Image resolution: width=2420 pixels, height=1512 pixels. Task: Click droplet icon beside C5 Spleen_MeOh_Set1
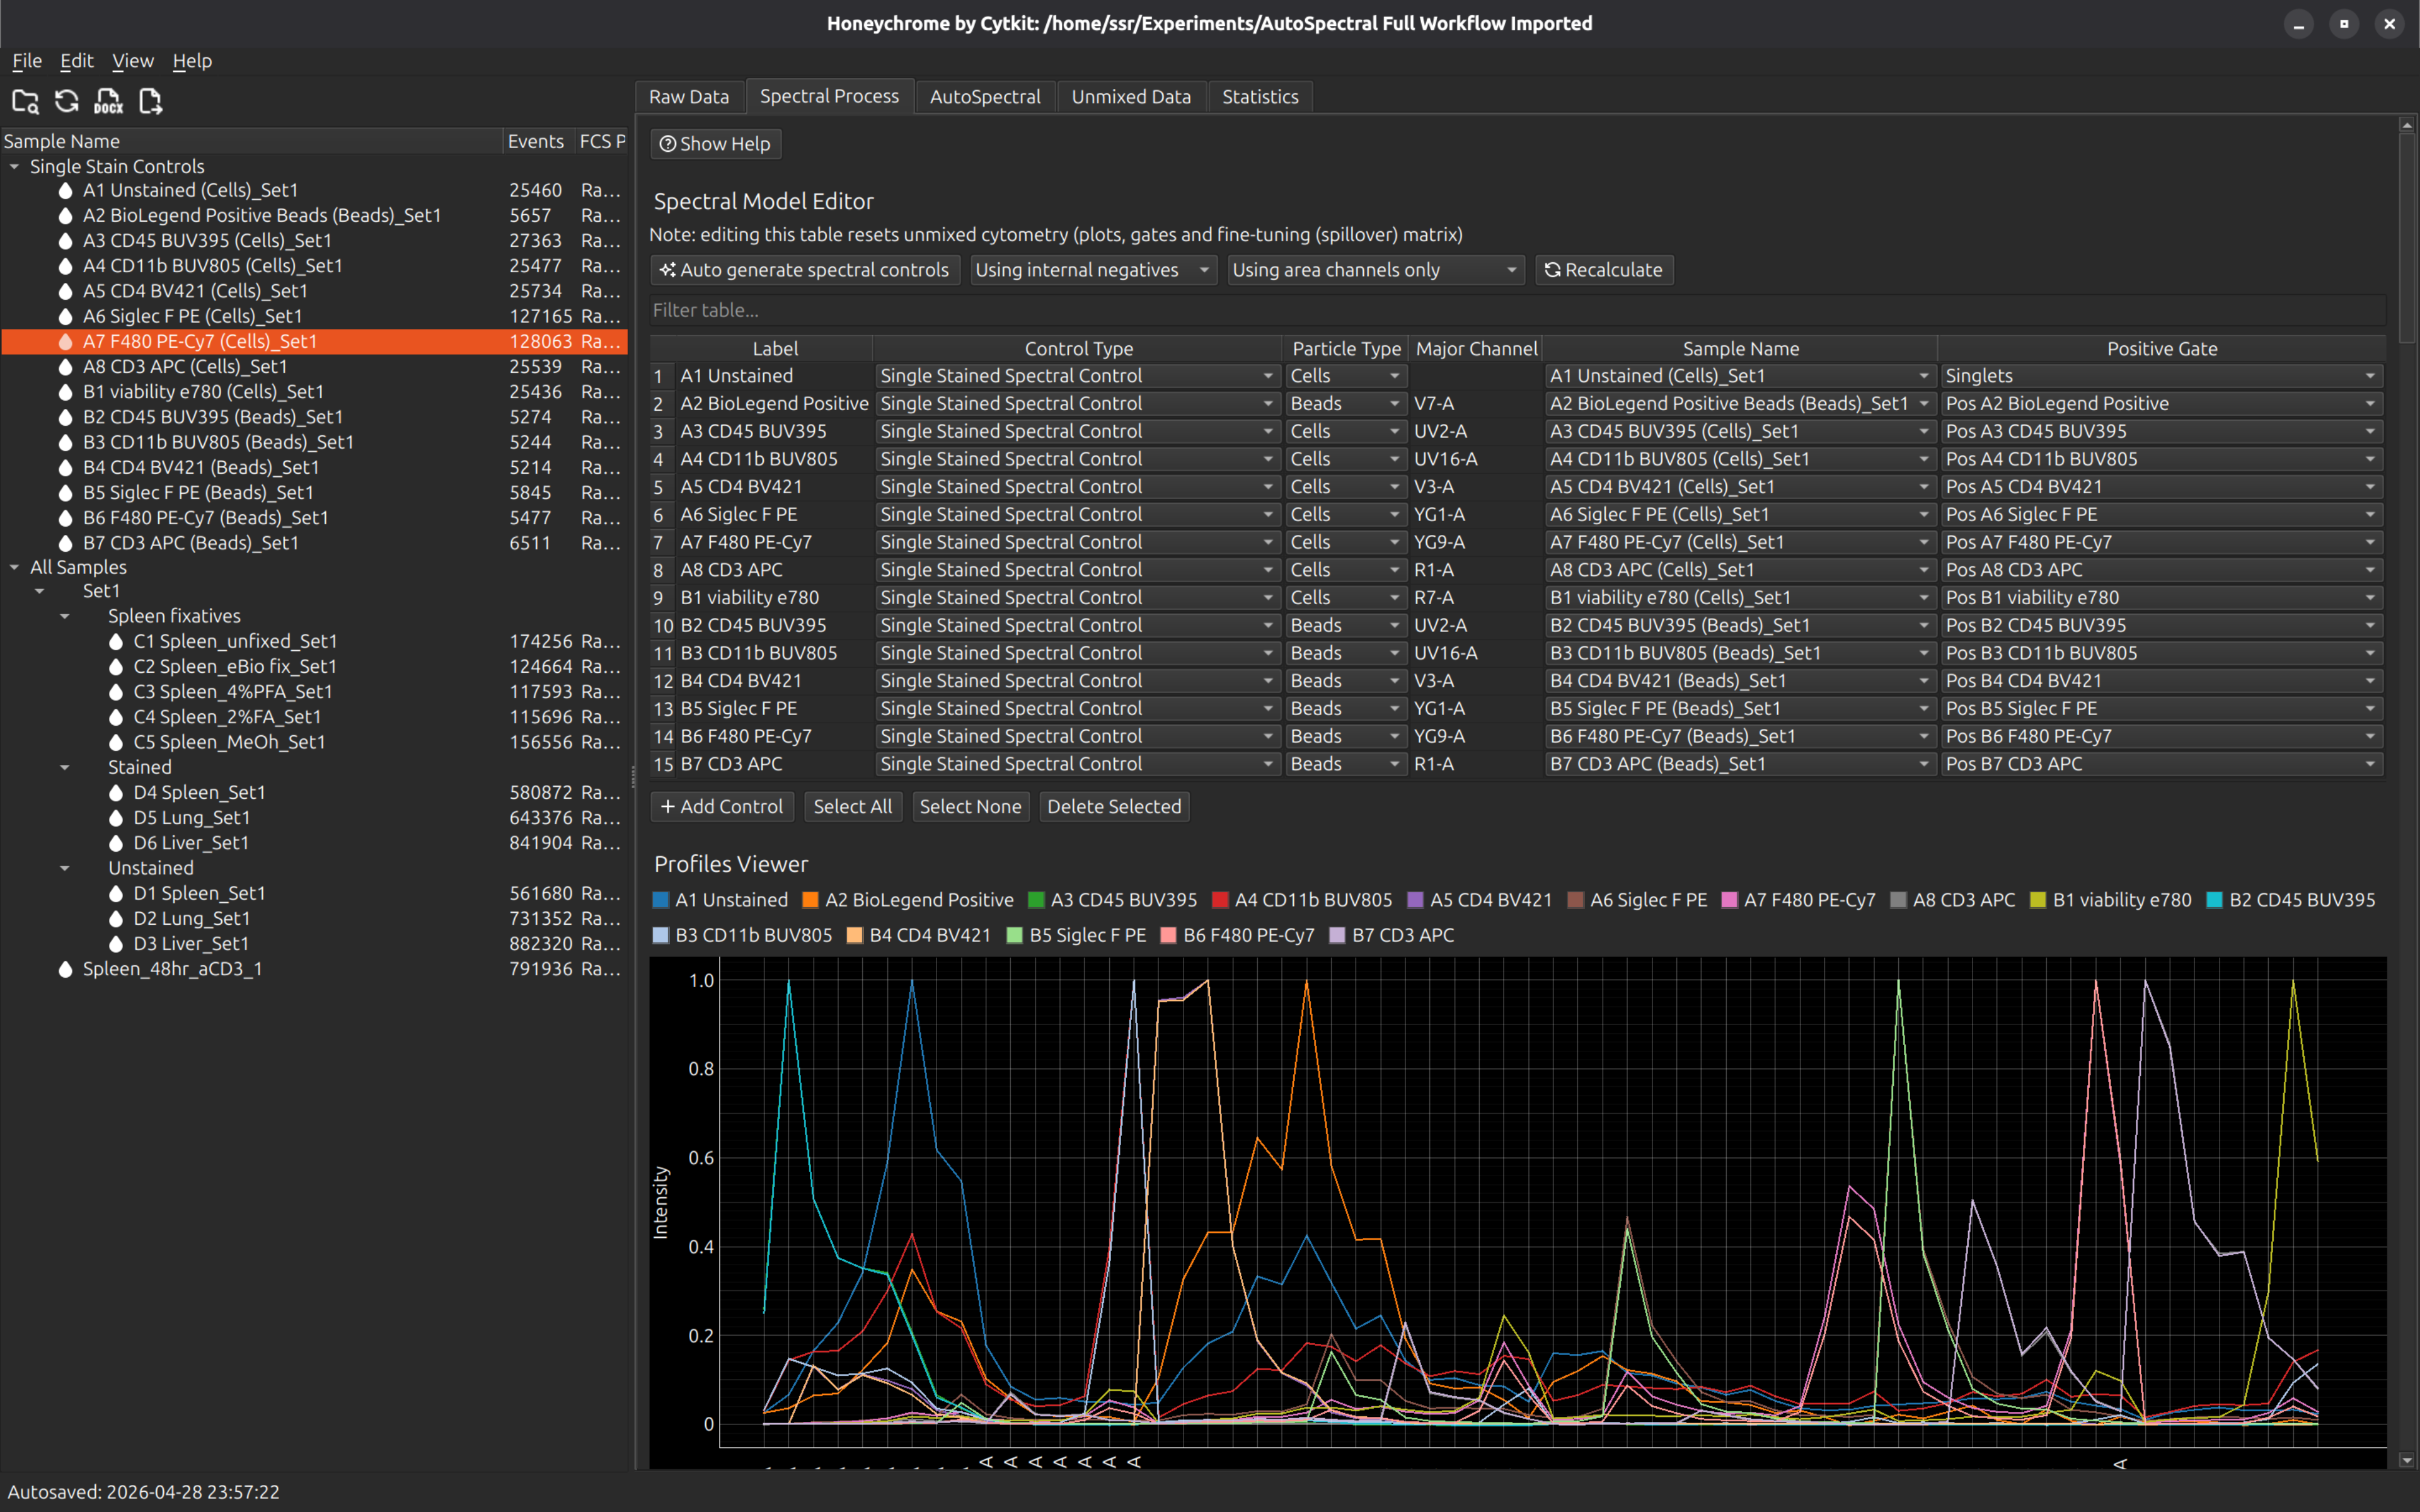(116, 742)
